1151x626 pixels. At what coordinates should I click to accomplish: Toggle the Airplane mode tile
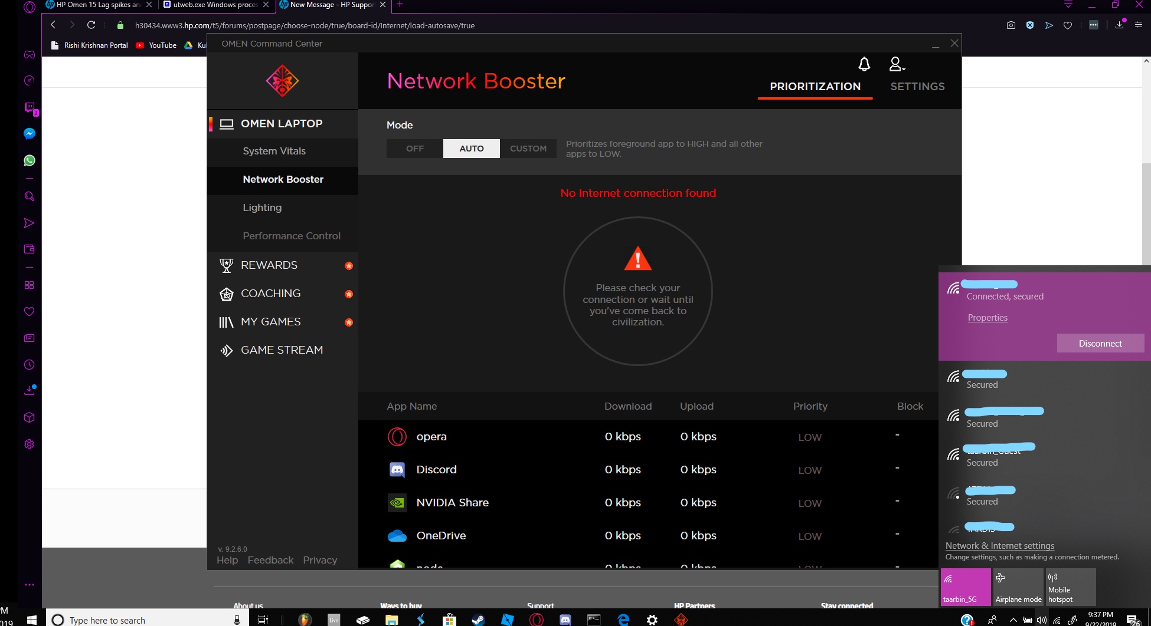tap(1018, 587)
